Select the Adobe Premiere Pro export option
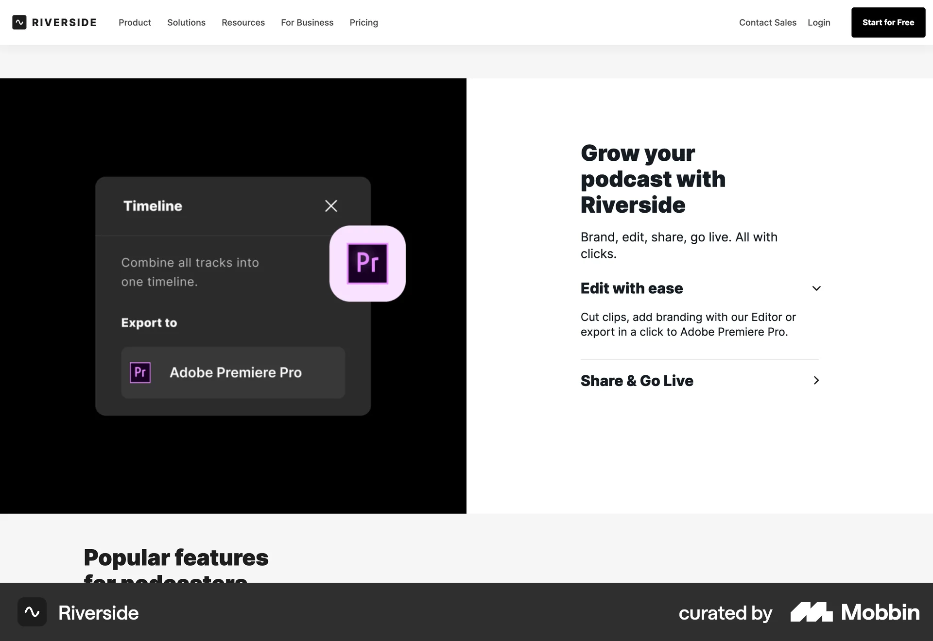The width and height of the screenshot is (933, 641). tap(233, 372)
